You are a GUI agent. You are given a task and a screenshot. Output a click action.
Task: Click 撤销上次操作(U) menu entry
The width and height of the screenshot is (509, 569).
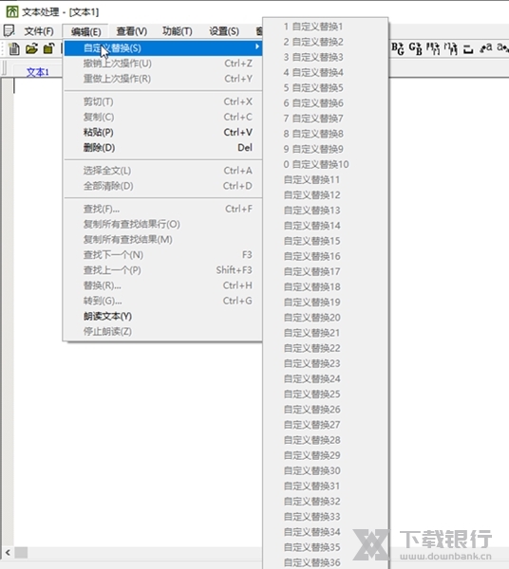[x=162, y=64]
